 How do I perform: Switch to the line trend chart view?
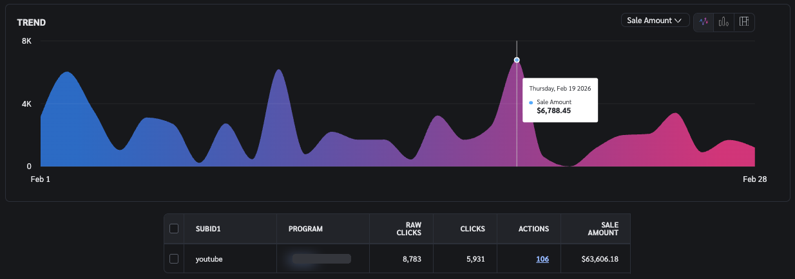click(x=704, y=21)
